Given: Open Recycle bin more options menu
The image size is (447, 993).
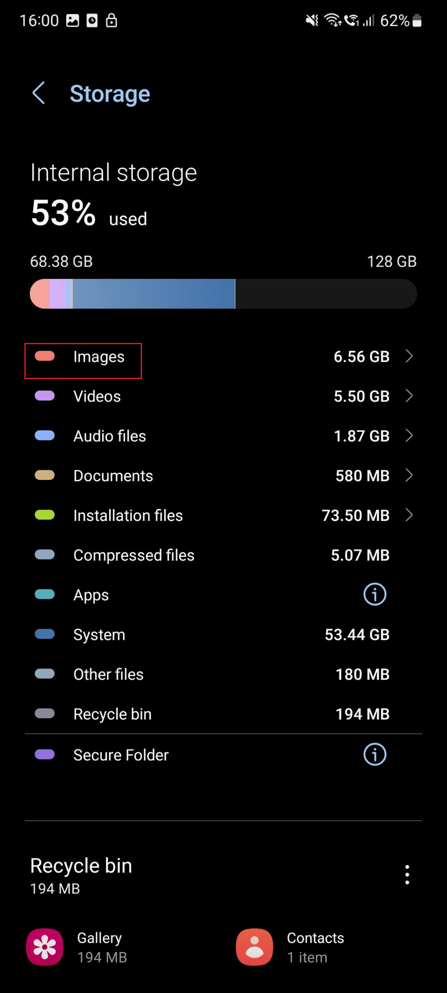Looking at the screenshot, I should point(407,875).
